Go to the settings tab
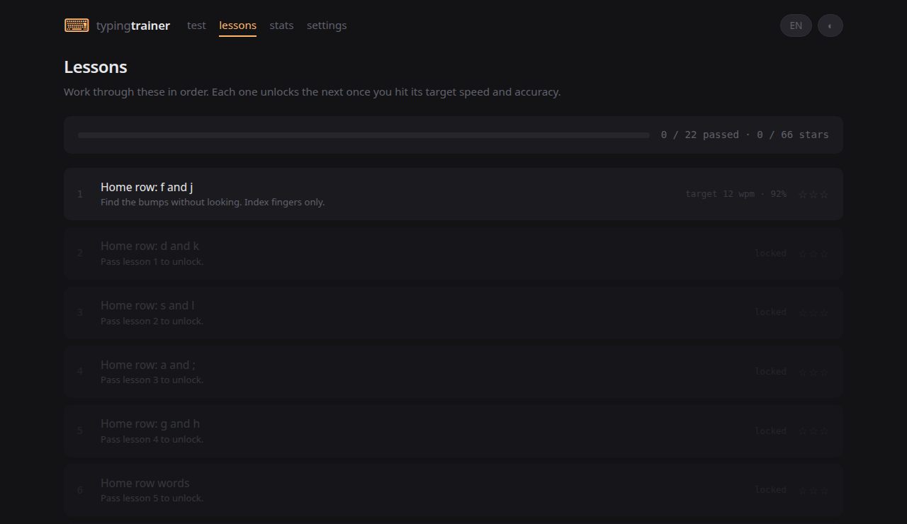The height and width of the screenshot is (524, 907). (x=327, y=25)
